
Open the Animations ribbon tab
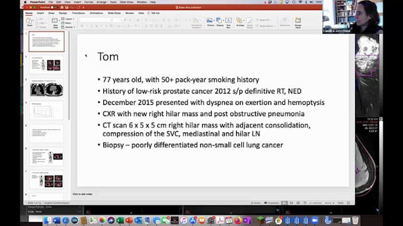[x=96, y=13]
